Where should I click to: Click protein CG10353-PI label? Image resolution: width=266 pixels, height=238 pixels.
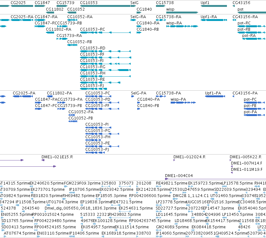[97, 124]
